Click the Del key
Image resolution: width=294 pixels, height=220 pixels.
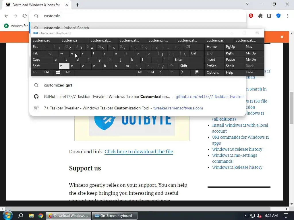coord(196,53)
